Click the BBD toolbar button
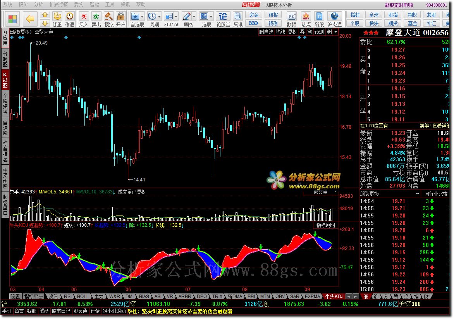 coord(254,23)
